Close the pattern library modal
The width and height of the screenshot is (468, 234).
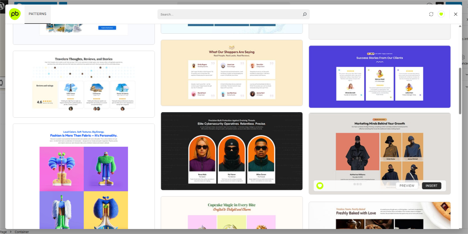tap(455, 14)
